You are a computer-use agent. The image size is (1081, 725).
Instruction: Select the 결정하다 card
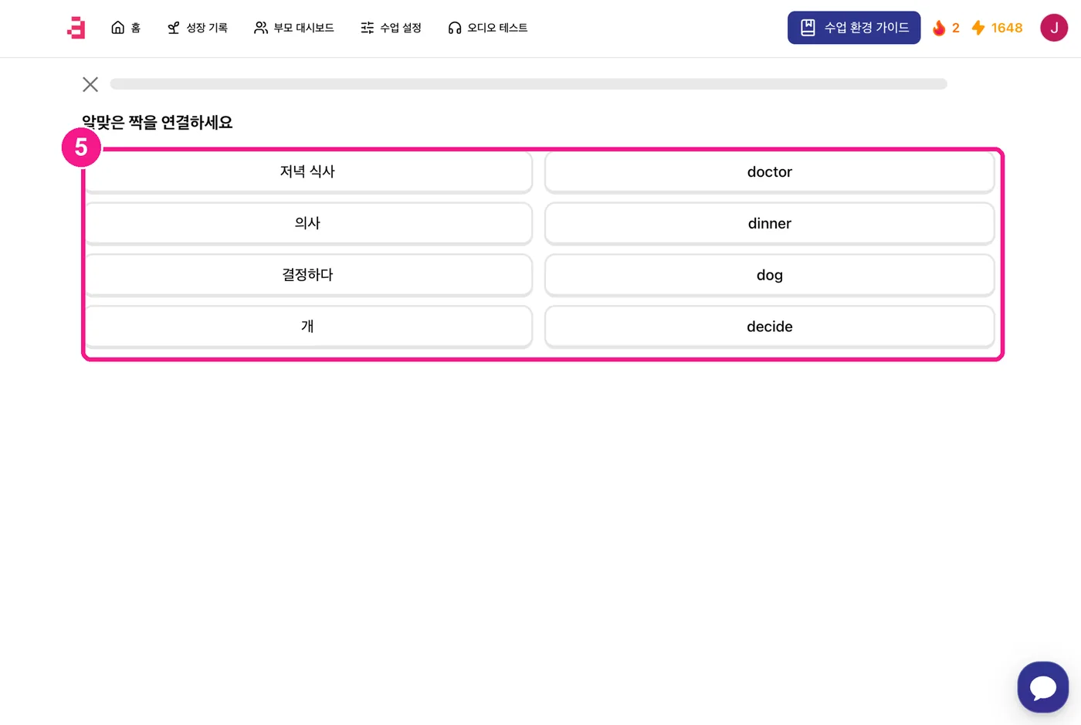point(307,275)
